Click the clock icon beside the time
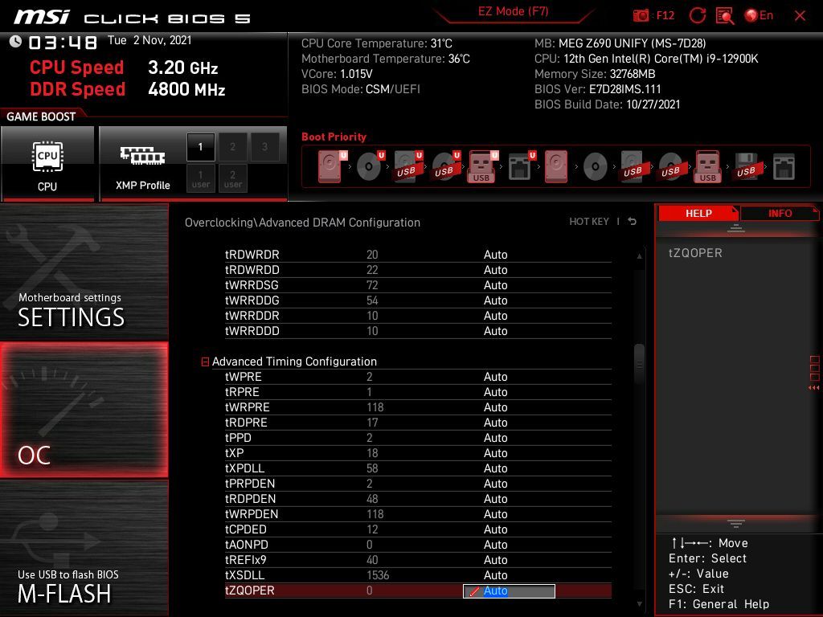 coord(15,41)
